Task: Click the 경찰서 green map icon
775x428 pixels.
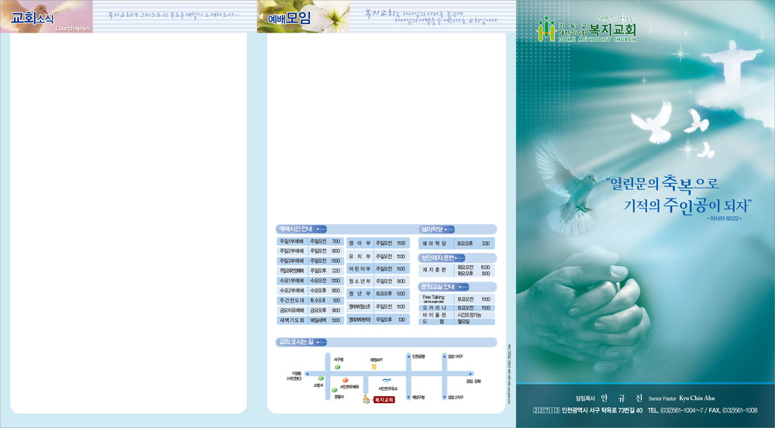Action: click(336, 391)
